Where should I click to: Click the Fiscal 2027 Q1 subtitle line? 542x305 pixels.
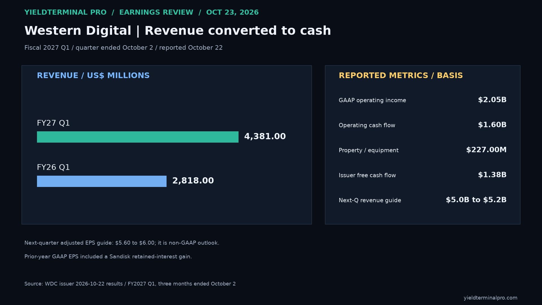(x=123, y=48)
